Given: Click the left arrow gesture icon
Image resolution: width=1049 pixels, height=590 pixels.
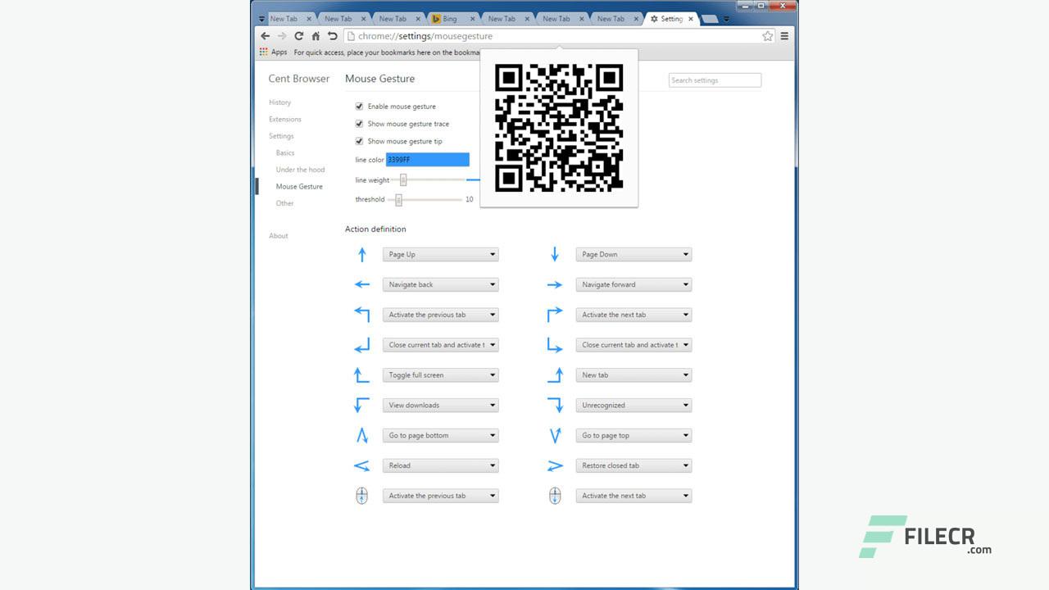Looking at the screenshot, I should pos(361,284).
